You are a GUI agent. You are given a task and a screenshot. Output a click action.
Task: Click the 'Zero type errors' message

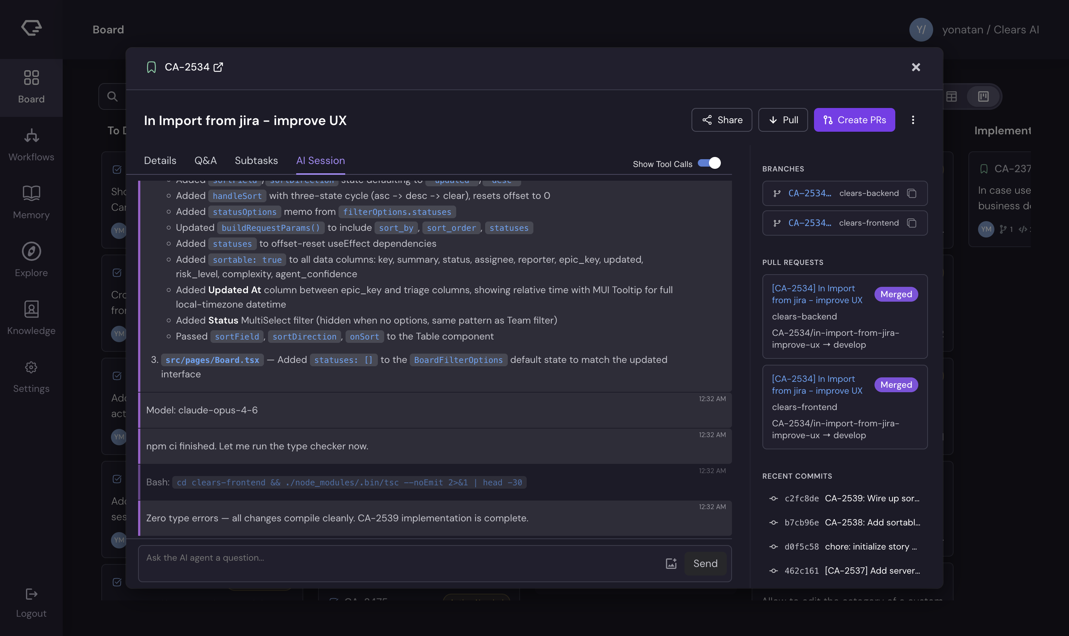pyautogui.click(x=435, y=518)
